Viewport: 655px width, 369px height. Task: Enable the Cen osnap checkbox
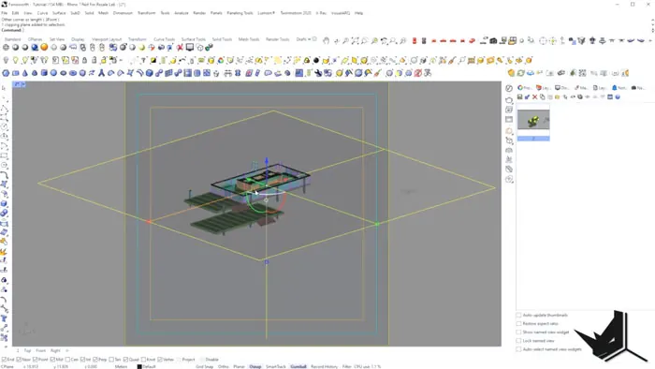(67, 360)
